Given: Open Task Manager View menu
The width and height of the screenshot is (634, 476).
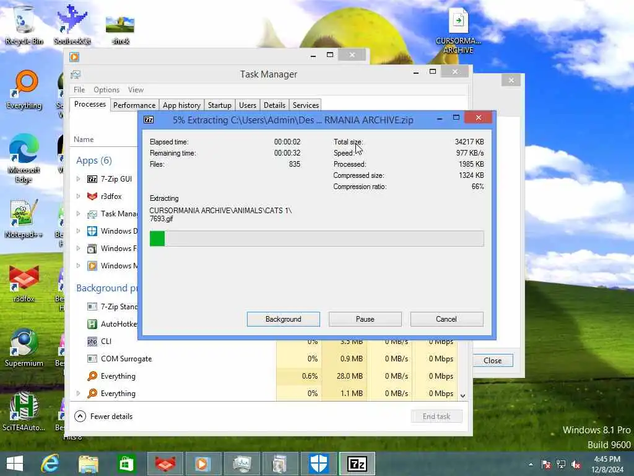Looking at the screenshot, I should tap(136, 90).
